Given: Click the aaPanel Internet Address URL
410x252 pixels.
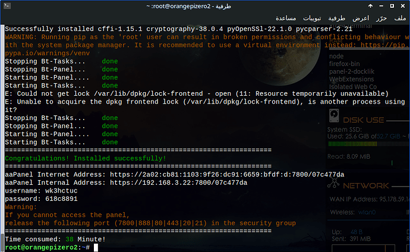Looking at the screenshot, I should pos(232,174).
